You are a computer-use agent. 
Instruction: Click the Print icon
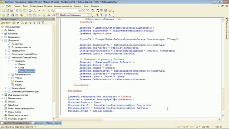pos(30,10)
